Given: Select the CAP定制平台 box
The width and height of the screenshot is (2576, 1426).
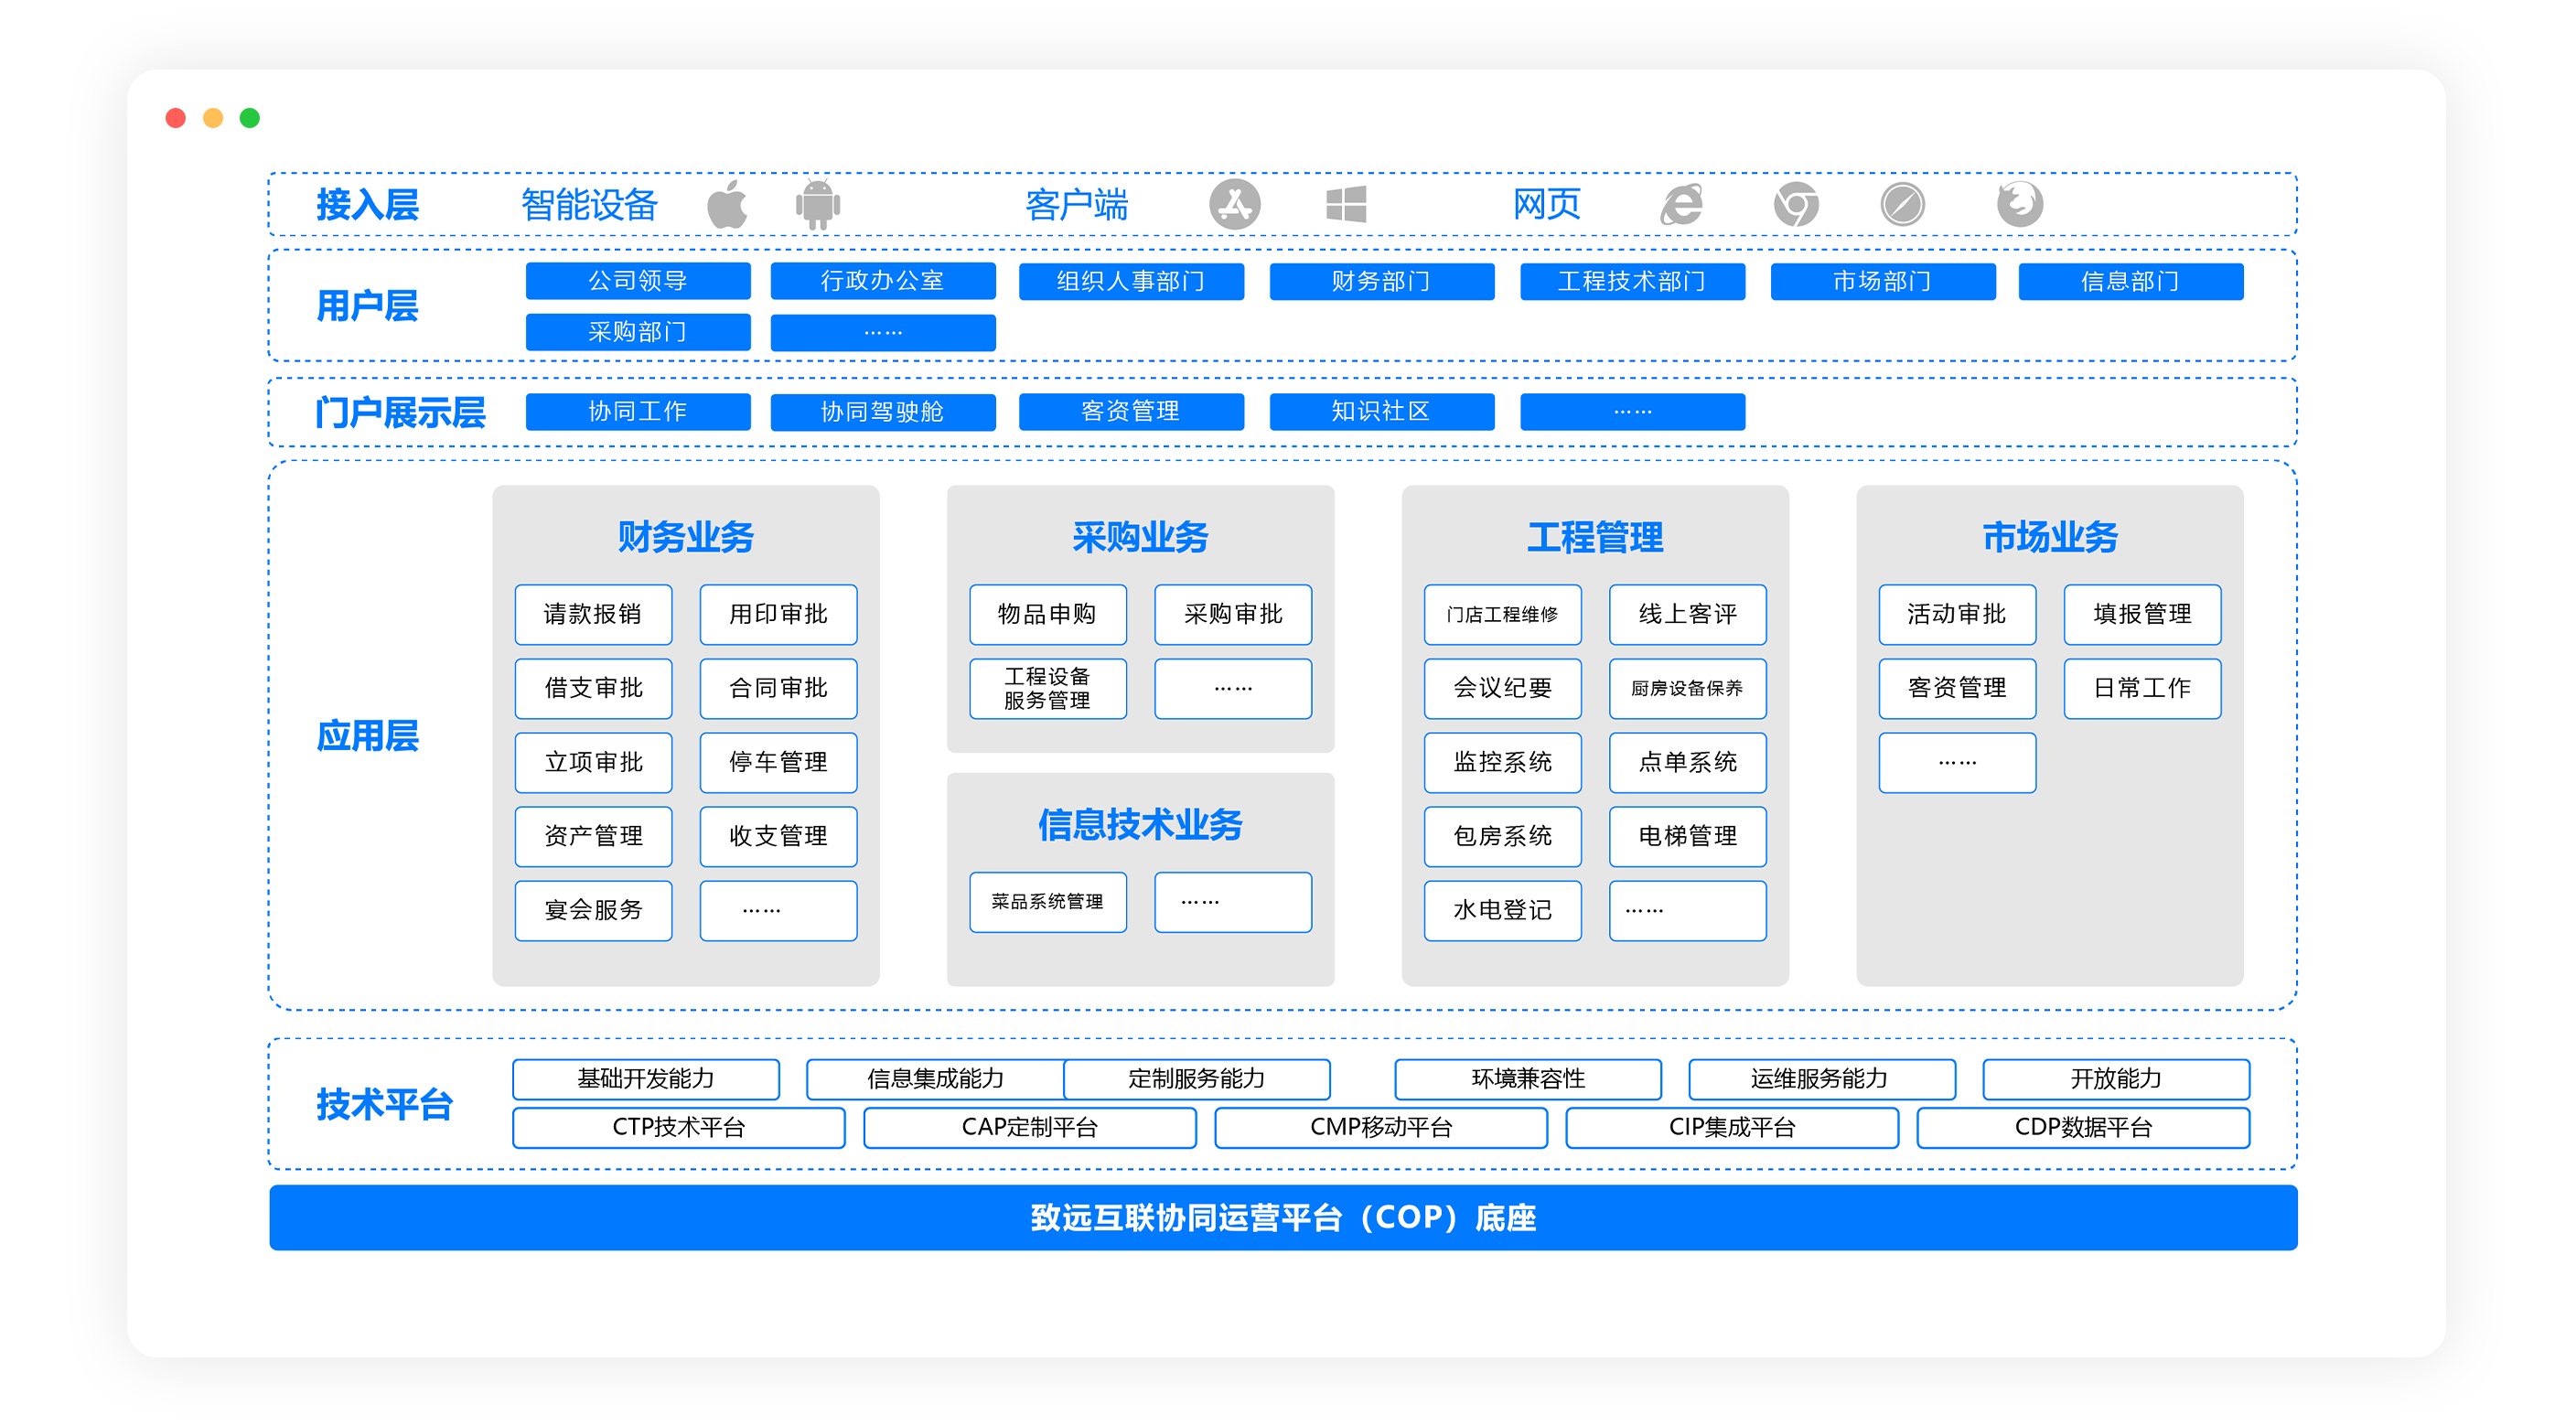Looking at the screenshot, I should coord(1029,1127).
